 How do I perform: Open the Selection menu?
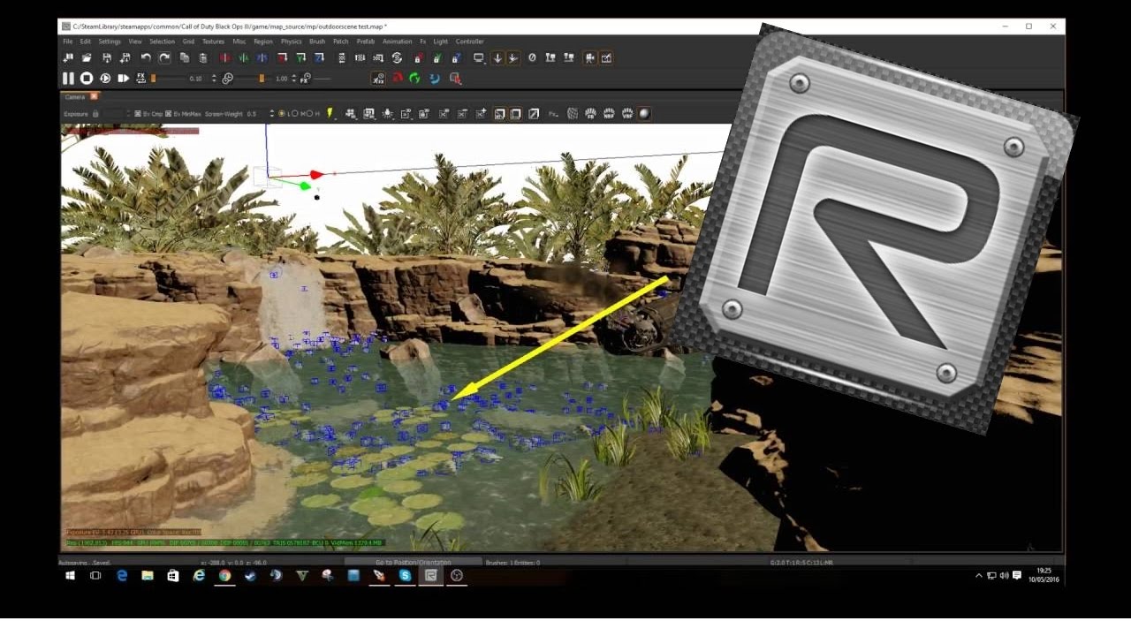(162, 42)
